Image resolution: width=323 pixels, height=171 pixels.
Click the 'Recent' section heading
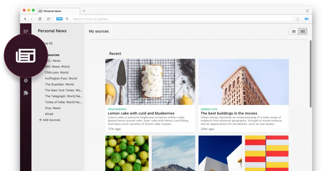115,54
